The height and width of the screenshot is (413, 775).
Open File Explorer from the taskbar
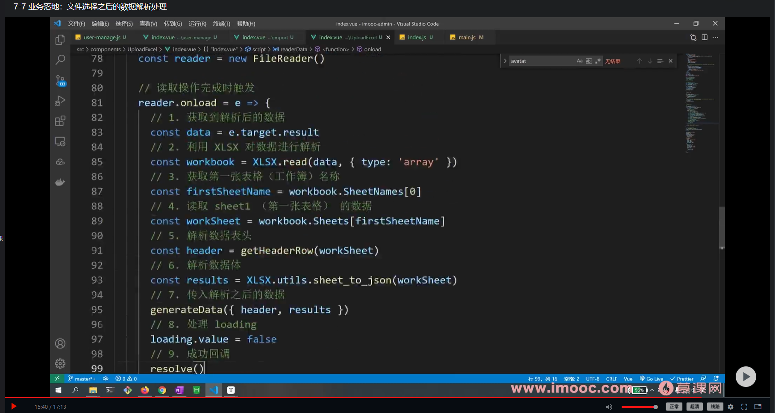coord(93,390)
